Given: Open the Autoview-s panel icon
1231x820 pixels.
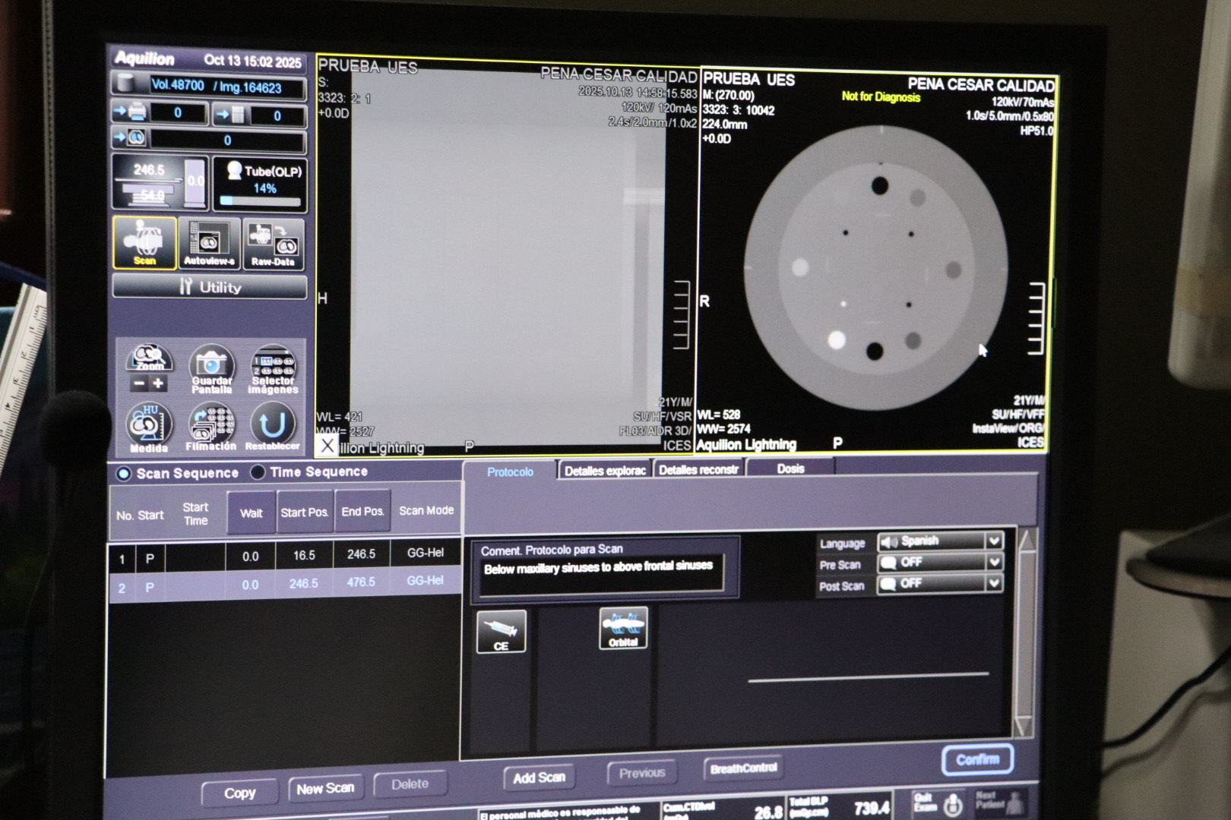Looking at the screenshot, I should (209, 243).
